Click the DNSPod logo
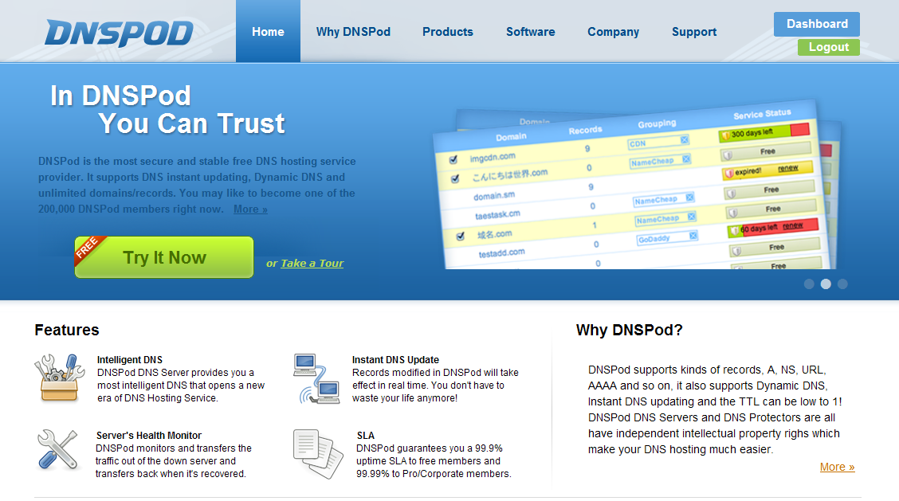 point(120,33)
